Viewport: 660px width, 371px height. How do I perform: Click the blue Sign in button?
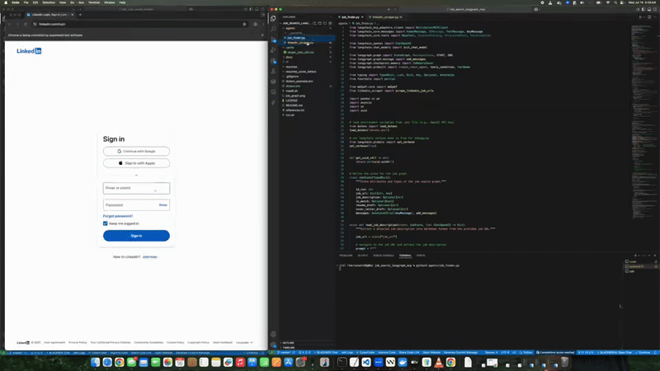pos(136,236)
